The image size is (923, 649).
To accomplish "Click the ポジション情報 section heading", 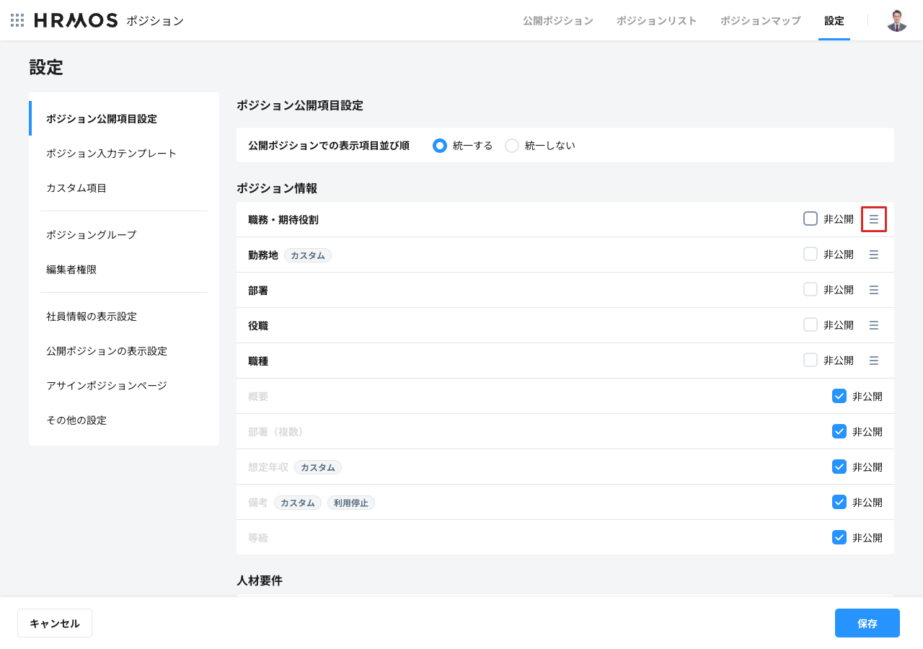I will (277, 188).
